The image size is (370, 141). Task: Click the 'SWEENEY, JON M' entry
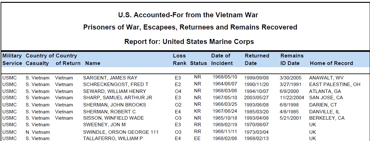(x=103, y=125)
